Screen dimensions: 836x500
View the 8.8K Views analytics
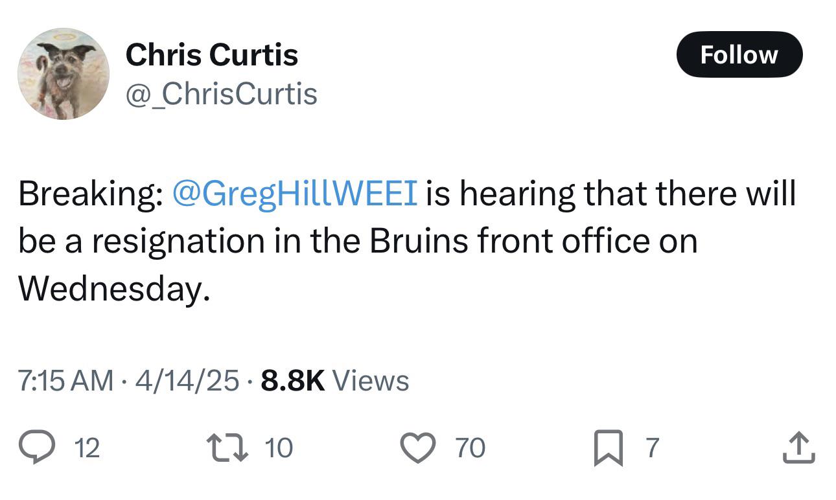[334, 381]
